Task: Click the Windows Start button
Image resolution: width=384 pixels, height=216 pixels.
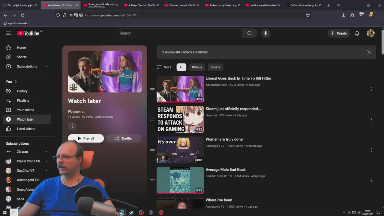Action: click(5, 212)
